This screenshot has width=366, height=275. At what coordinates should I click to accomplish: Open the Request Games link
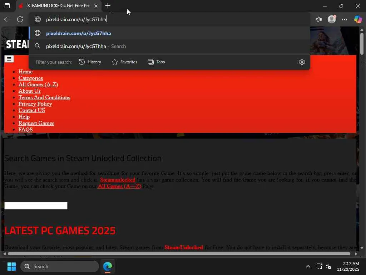[36, 123]
